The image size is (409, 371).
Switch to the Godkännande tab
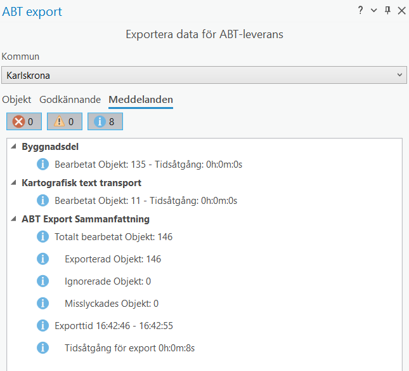click(x=70, y=100)
